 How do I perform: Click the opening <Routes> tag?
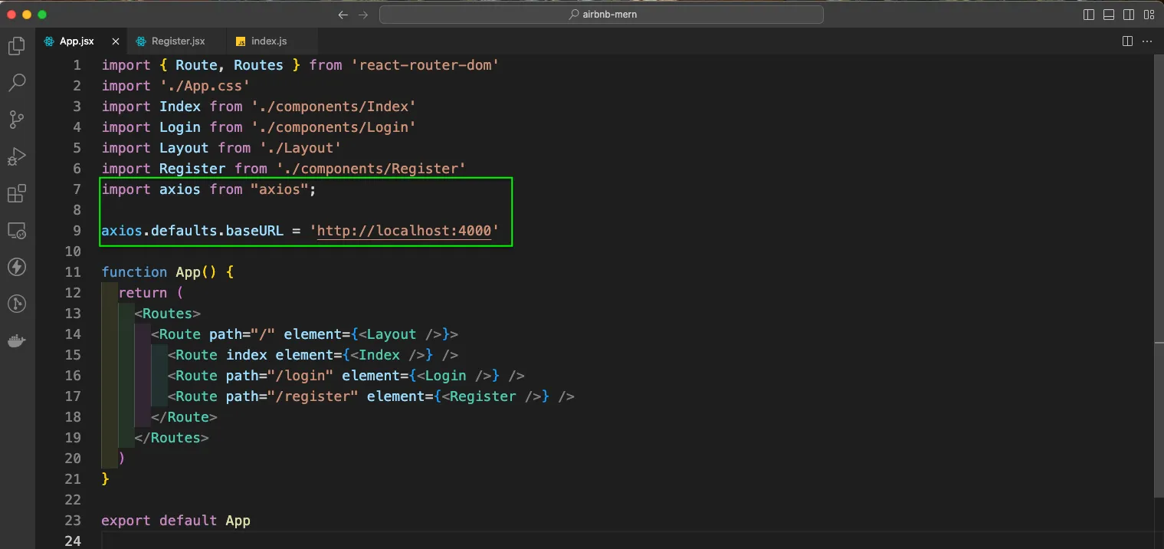168,314
